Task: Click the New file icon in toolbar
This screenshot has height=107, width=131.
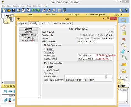Action: point(4,10)
